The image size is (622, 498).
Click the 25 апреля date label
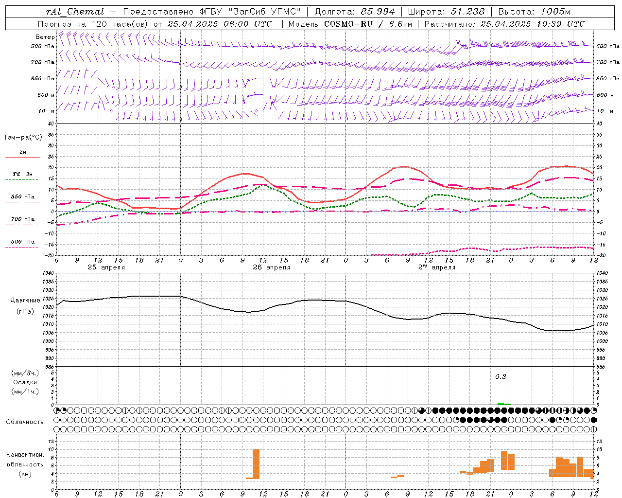[x=106, y=267]
